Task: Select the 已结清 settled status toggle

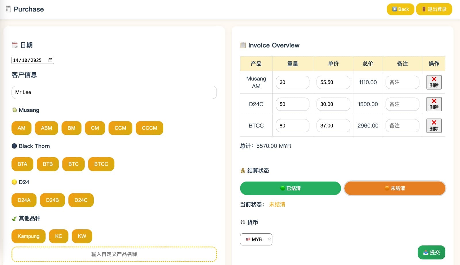Action: [290, 188]
